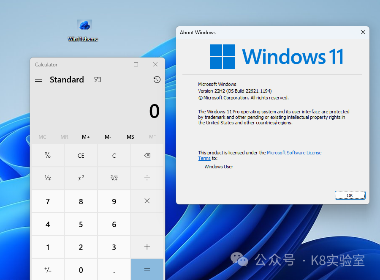
Task: Click the MR memory recall button
Action: tap(64, 137)
